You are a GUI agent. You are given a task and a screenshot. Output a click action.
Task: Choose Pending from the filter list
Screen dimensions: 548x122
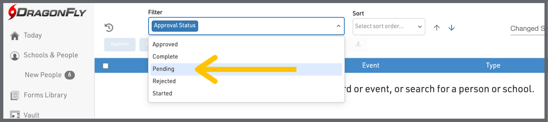tap(164, 69)
